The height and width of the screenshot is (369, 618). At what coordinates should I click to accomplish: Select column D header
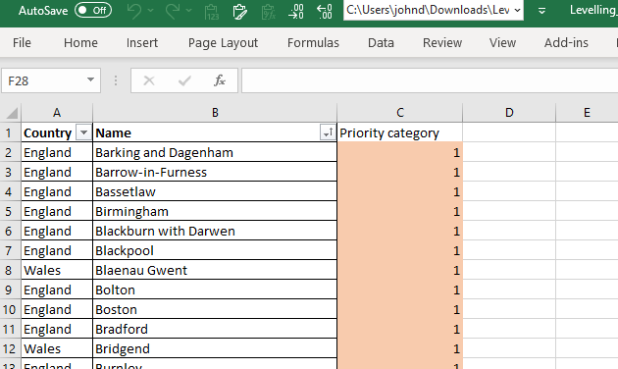coord(509,113)
